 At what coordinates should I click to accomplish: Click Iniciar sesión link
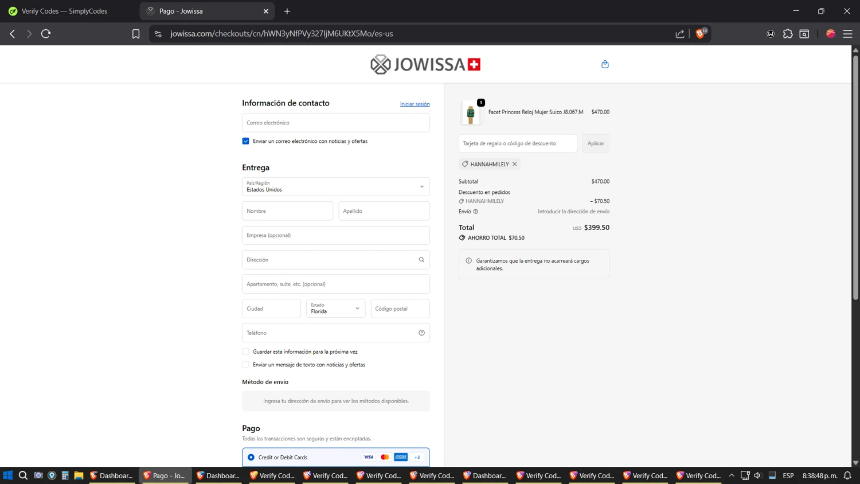click(415, 104)
